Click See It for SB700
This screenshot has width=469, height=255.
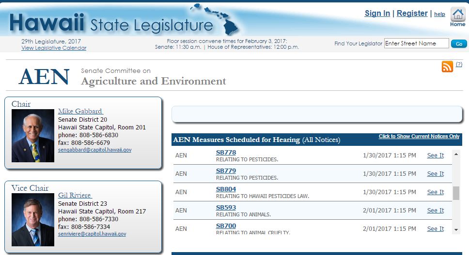(x=435, y=229)
